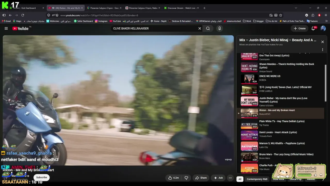Image resolution: width=330 pixels, height=186 pixels.
Task: Close the Rixton YouTube tab
Action: pyautogui.click(x=82, y=8)
